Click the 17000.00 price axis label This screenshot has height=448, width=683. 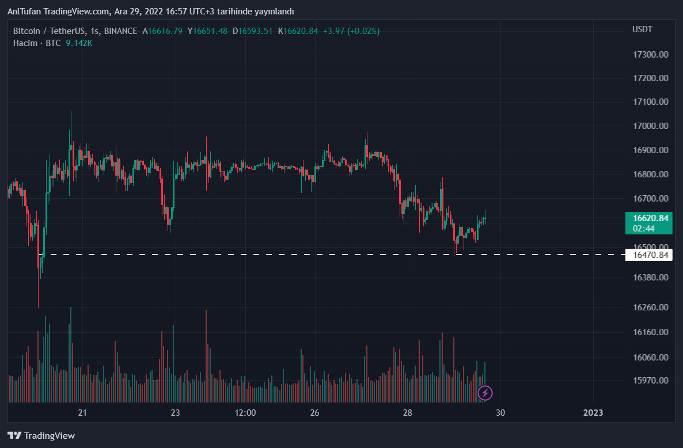pos(650,126)
